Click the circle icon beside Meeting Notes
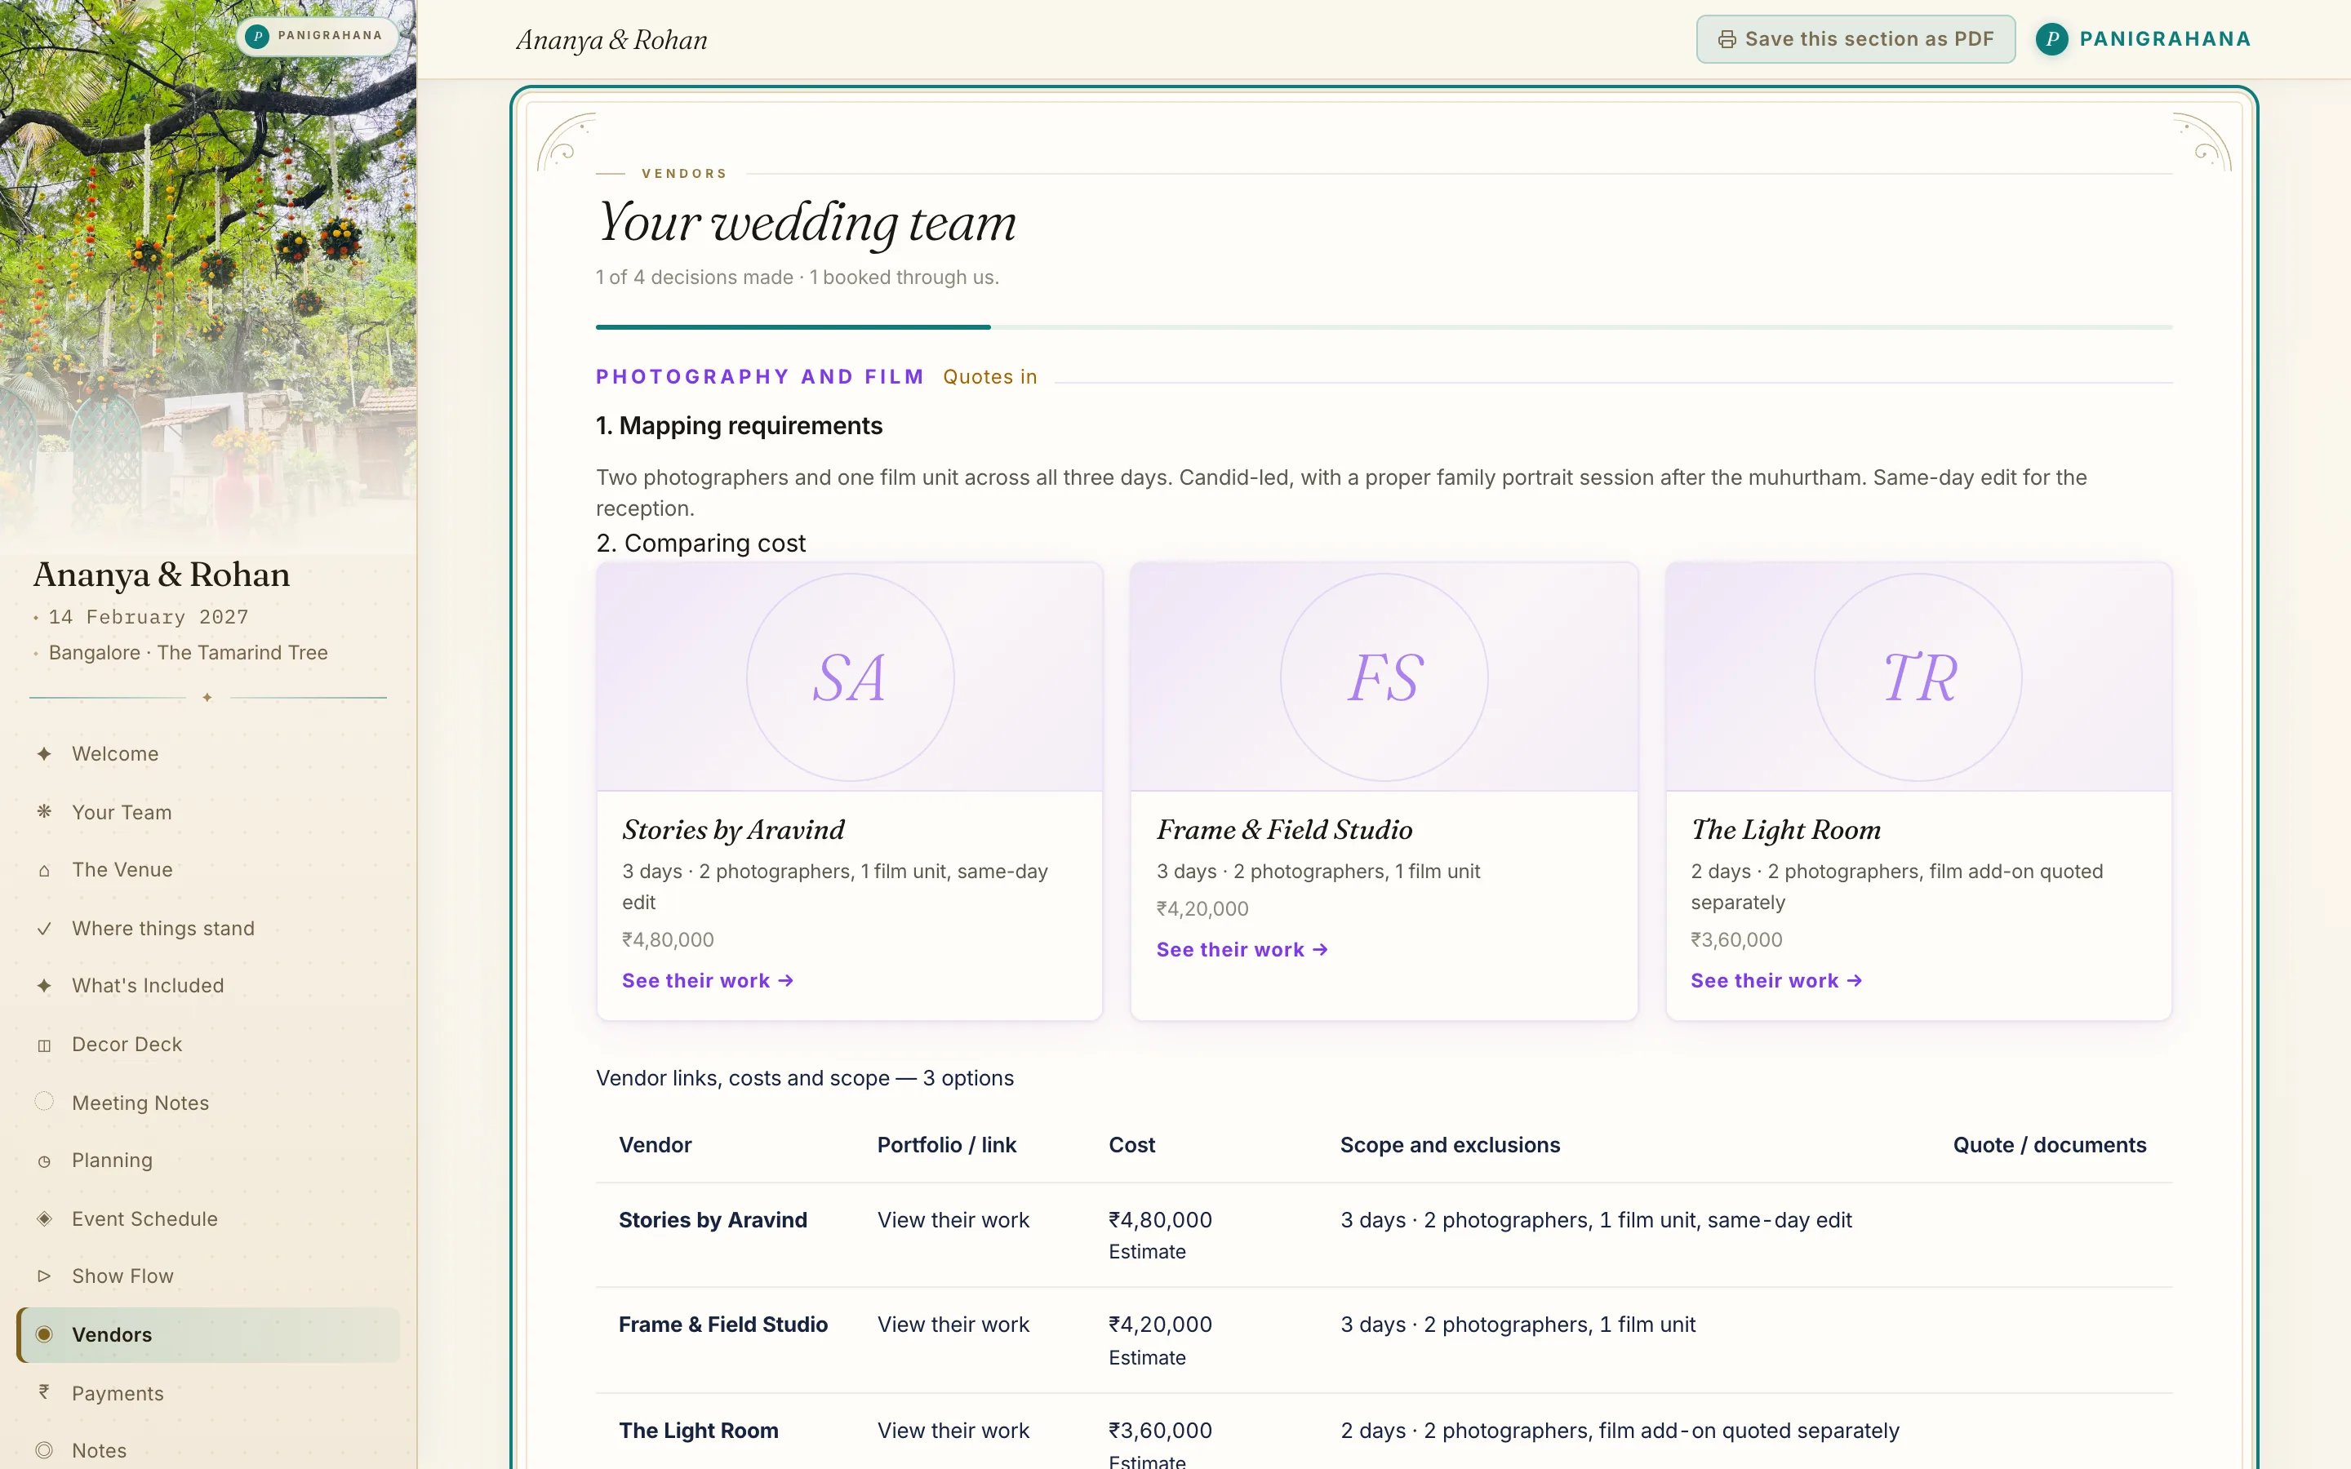Image resolution: width=2351 pixels, height=1469 pixels. click(x=44, y=1102)
